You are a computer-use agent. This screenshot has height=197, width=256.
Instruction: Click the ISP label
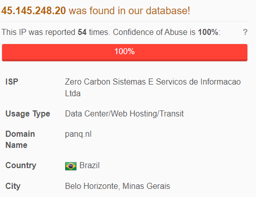pyautogui.click(x=12, y=82)
